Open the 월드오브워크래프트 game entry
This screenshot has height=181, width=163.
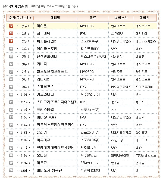pyautogui.click(x=52, y=71)
